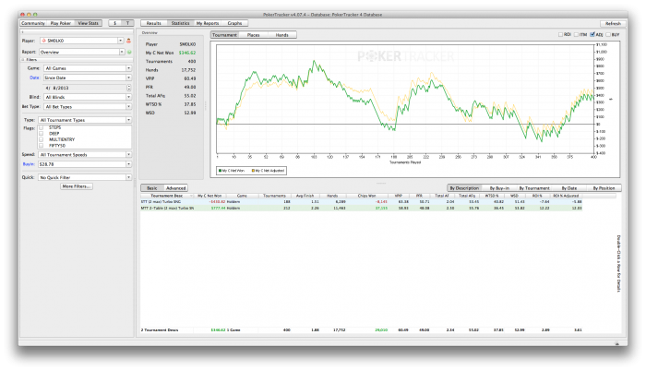Select the Tournament graph tab
646x371 pixels.
tap(225, 35)
